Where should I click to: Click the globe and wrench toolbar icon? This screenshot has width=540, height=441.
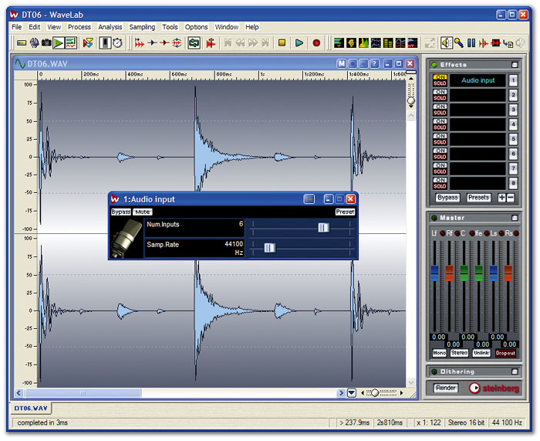[34, 43]
